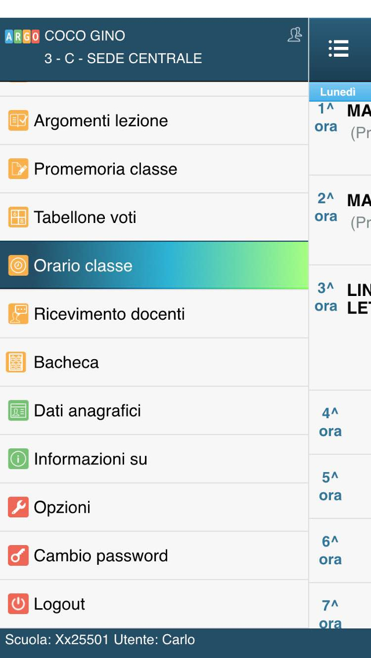Tap the Dati anagrafici card icon

[x=18, y=411]
